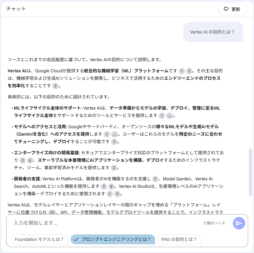Open the 2 個のソース indicator
The height and width of the screenshot is (253, 254).
coord(214,223)
